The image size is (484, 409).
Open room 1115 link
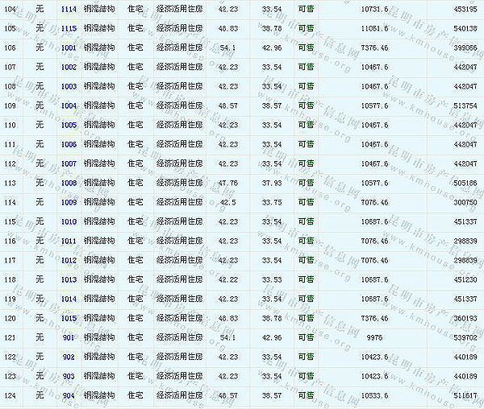[69, 28]
